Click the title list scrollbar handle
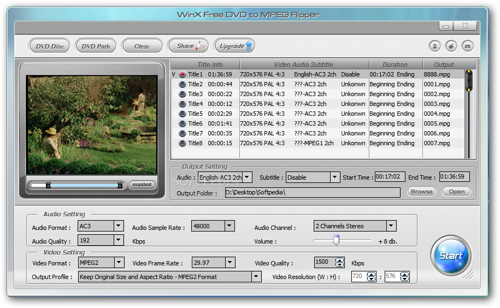Image resolution: width=500 pixels, height=308 pixels. click(469, 81)
